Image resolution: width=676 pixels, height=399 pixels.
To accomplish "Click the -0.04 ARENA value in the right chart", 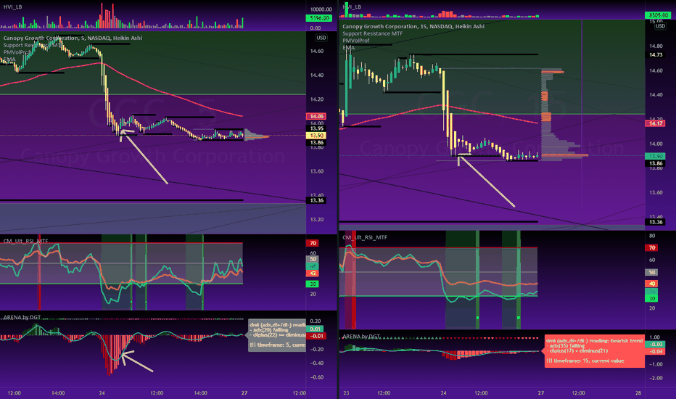I will click(656, 352).
